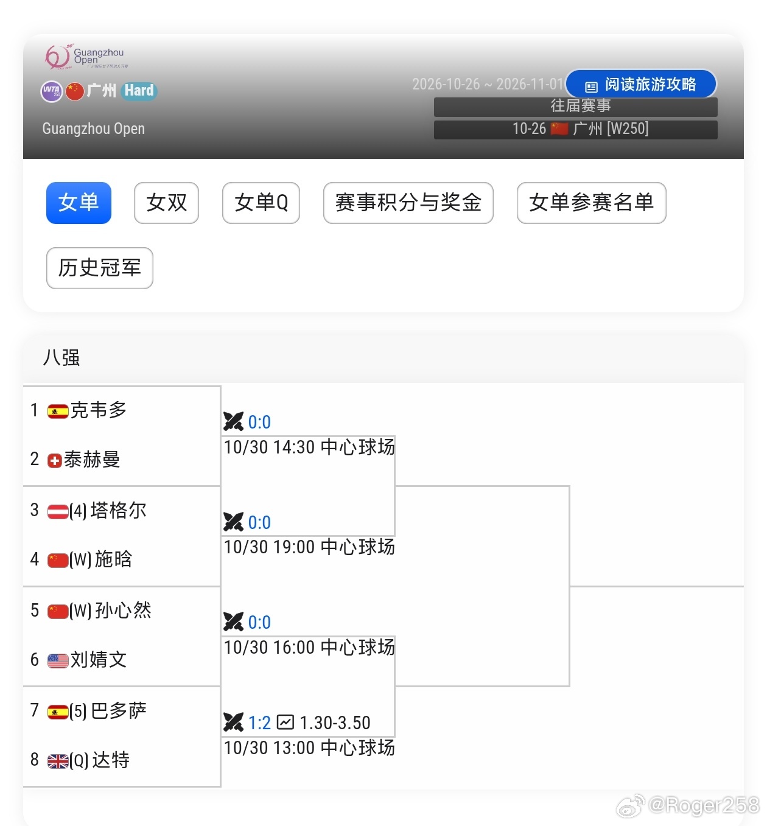Open the Guangzhou Open tournament logo
Viewport: 767px width, 826px height.
(86, 57)
